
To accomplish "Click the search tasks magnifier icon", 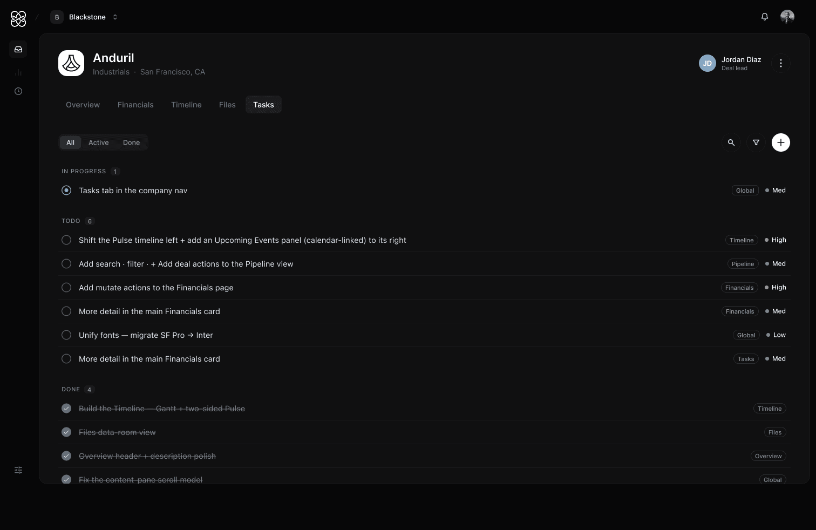I will coord(731,142).
